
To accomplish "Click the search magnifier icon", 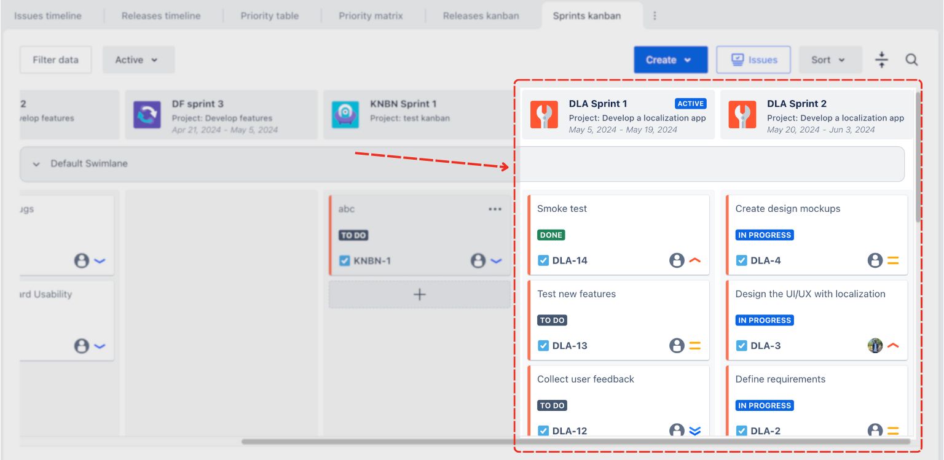I will pos(911,60).
